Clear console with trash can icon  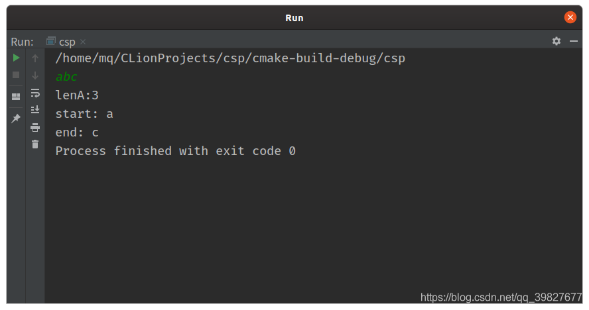[x=35, y=144]
